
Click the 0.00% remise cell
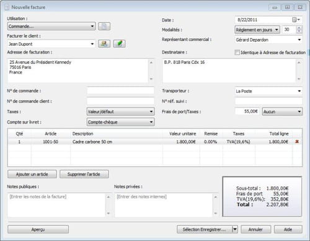coord(211,142)
